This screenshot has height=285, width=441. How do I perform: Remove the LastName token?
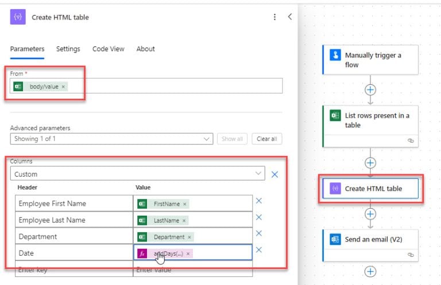(x=184, y=221)
